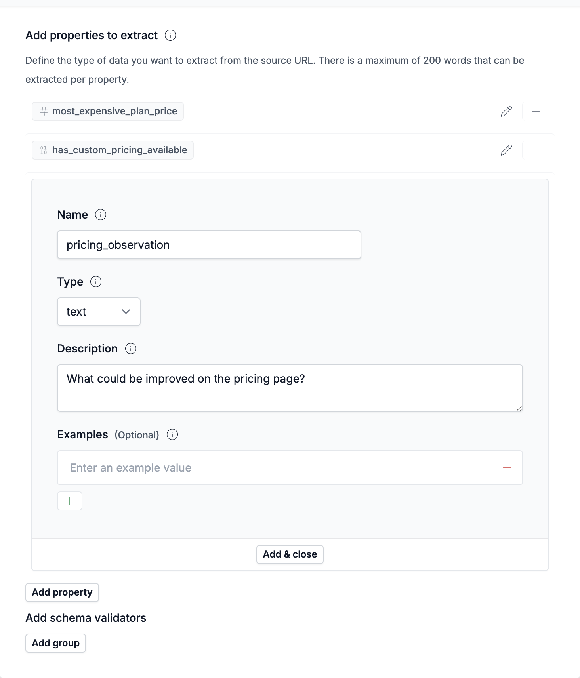Click the info icon next to Name
This screenshot has height=678, width=580.
pos(101,215)
